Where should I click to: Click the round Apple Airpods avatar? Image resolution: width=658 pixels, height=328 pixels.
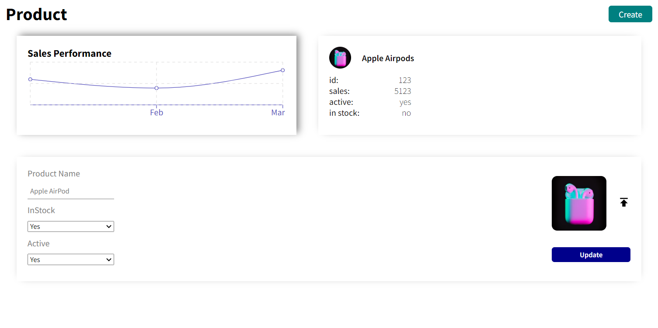(x=340, y=58)
